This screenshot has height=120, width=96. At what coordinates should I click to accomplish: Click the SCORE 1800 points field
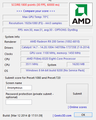[x=35, y=5]
